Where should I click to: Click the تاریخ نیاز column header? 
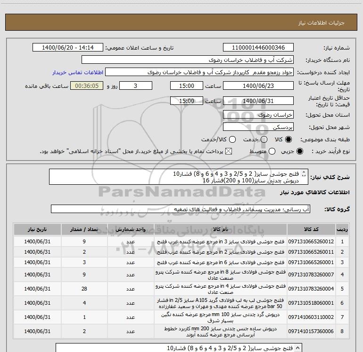(37, 229)
